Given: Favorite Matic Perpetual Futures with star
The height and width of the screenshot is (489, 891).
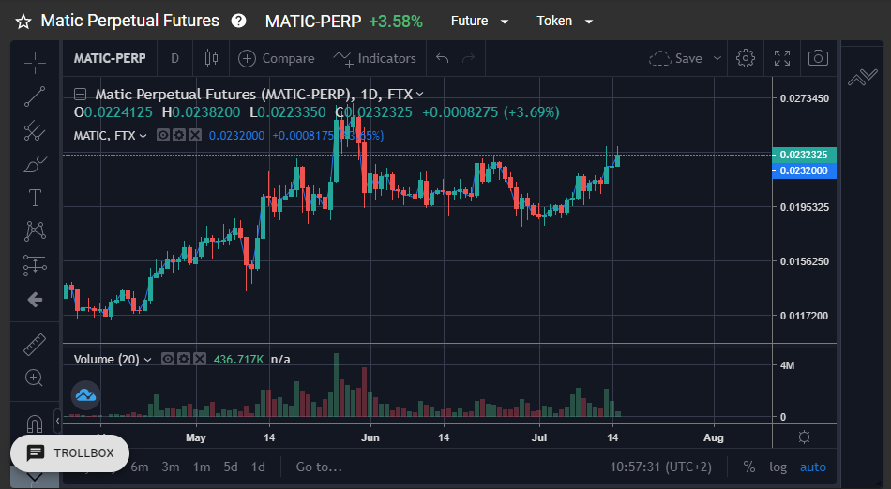Looking at the screenshot, I should [23, 22].
